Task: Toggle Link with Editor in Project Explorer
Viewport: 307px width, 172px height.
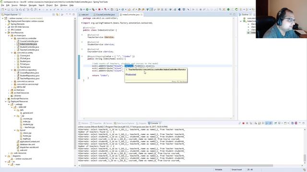Action: (x=57, y=15)
